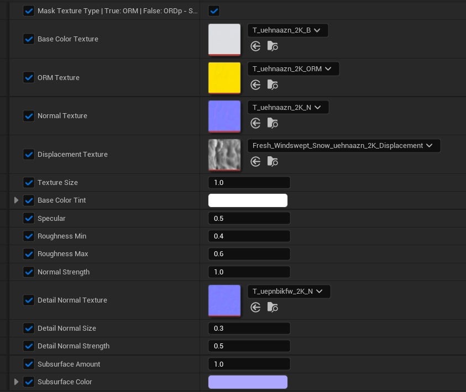This screenshot has height=392, width=466.
Task: Use selected asset for ORM Texture
Action: pyautogui.click(x=255, y=85)
